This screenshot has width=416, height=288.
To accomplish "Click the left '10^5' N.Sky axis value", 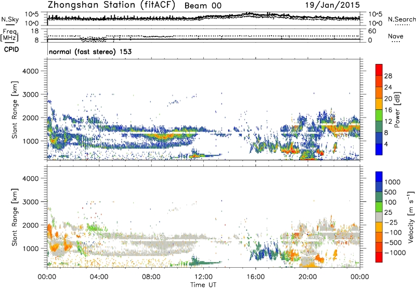I will coord(32,14).
